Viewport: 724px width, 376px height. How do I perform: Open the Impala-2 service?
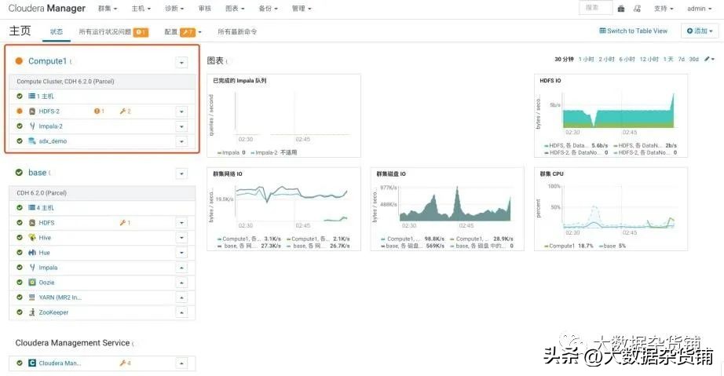[50, 126]
